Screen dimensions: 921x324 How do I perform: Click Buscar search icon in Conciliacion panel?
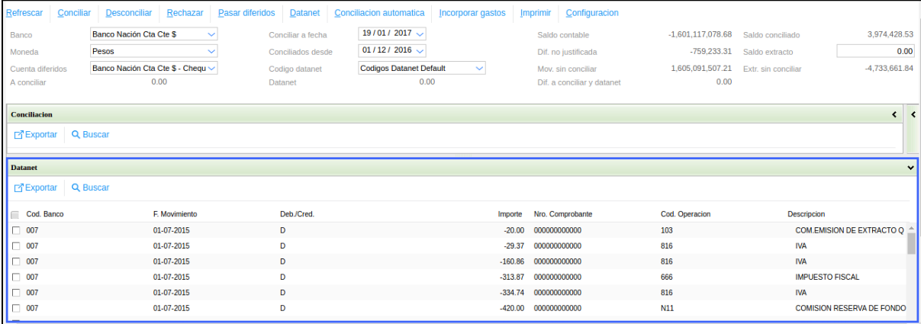pos(76,134)
